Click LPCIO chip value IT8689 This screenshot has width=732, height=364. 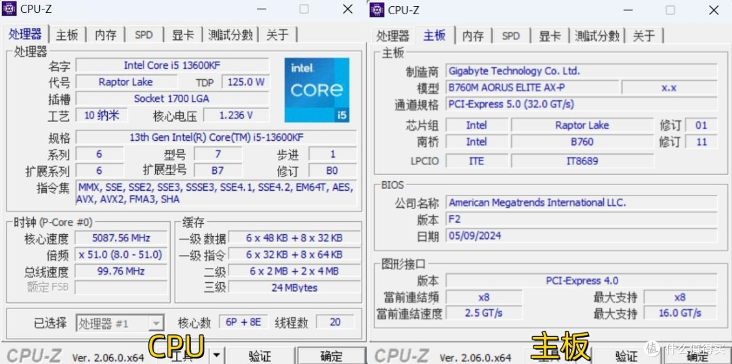tap(582, 161)
